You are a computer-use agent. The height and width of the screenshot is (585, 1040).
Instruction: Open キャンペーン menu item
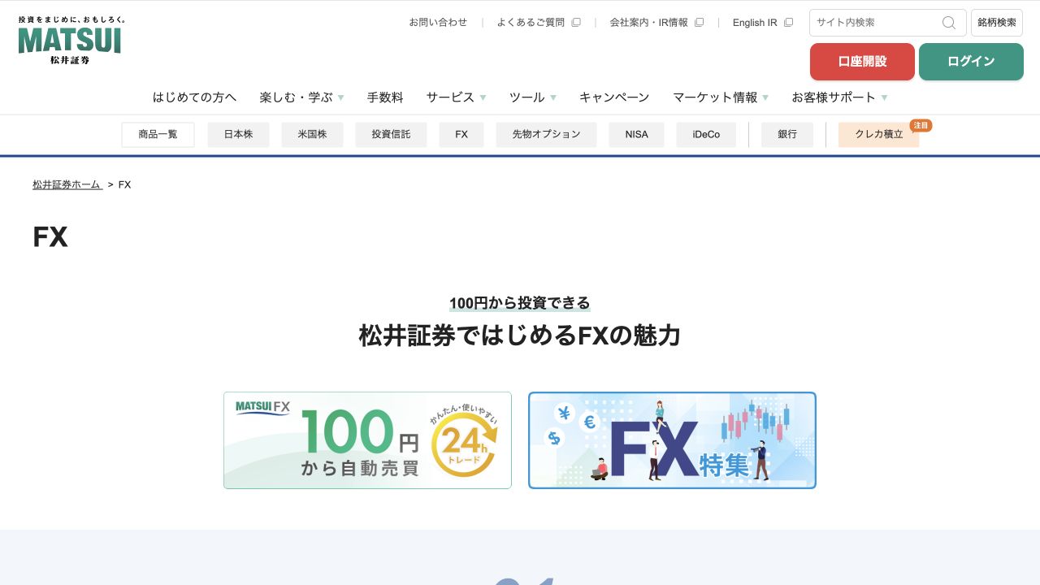(x=614, y=97)
